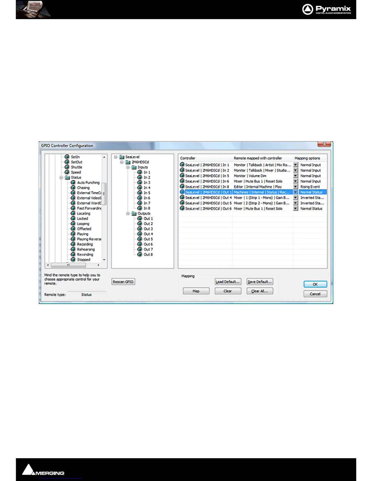The image size is (372, 481).
Task: Select the Playing status icon
Action: coord(73,234)
